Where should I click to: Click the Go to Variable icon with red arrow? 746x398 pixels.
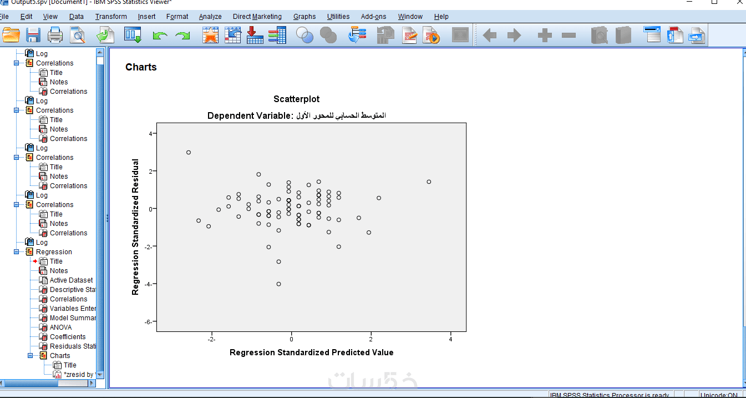coord(255,36)
